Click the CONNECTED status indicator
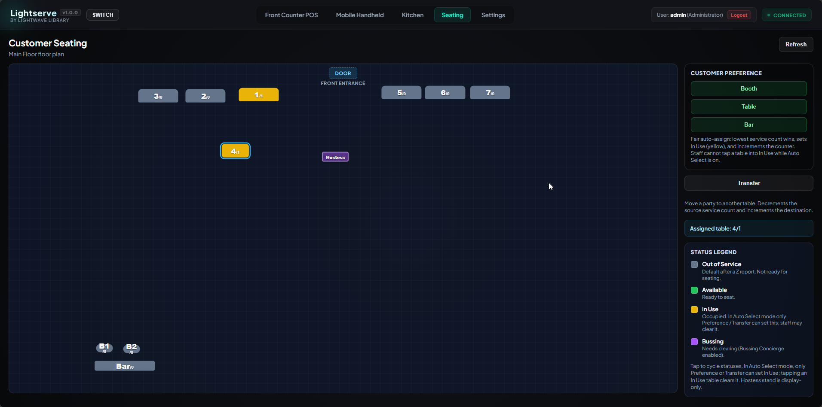Viewport: 822px width, 407px height. point(787,15)
